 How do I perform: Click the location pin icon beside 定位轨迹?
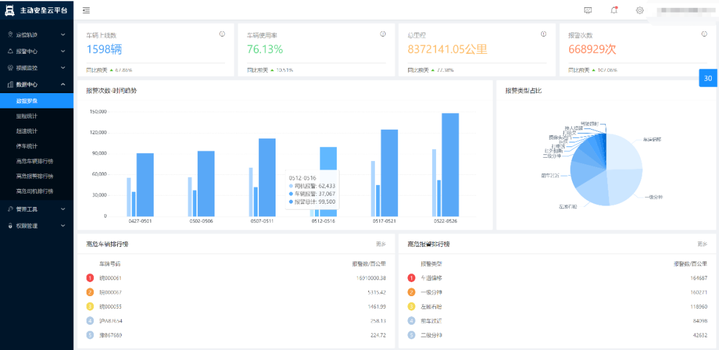click(x=11, y=35)
